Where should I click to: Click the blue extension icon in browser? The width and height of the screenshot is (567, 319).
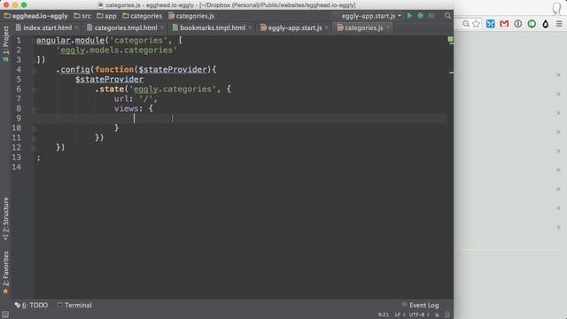coord(490,24)
